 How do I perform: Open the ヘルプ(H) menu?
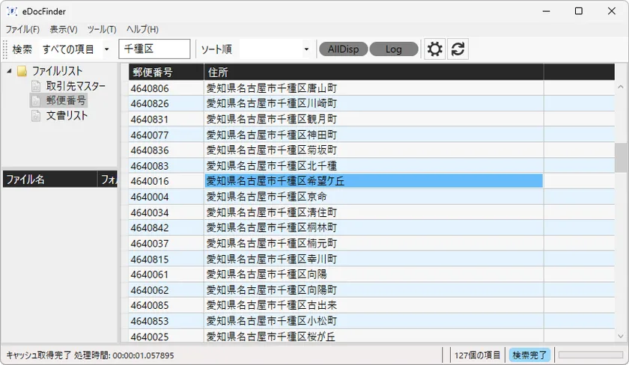tap(142, 29)
